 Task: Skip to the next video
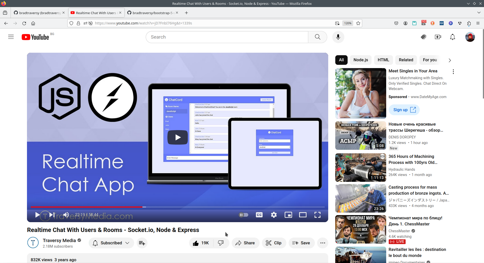point(52,215)
